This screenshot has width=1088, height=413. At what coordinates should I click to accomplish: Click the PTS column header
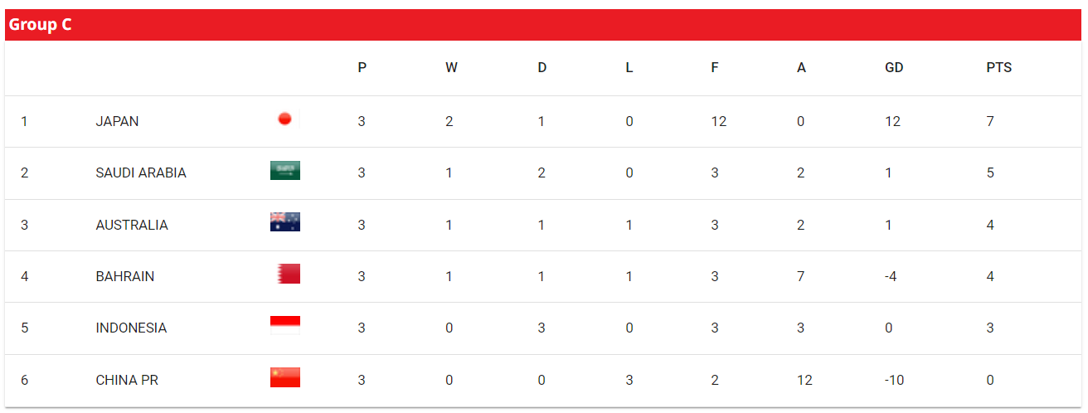click(x=998, y=68)
